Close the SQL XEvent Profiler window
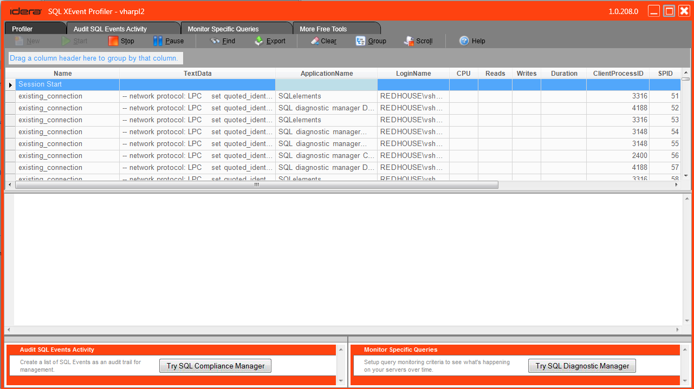This screenshot has width=694, height=389. click(684, 11)
